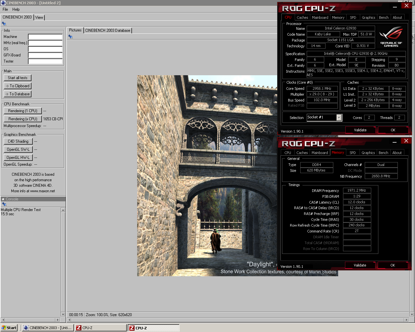Select the Pictures tab
415x332 pixels.
[x=75, y=30]
